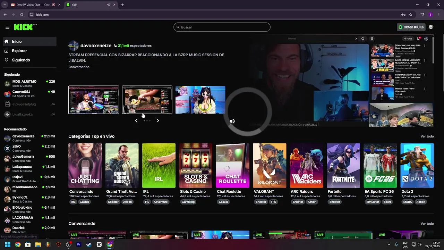Mute audio on Kick tab

(109, 5)
